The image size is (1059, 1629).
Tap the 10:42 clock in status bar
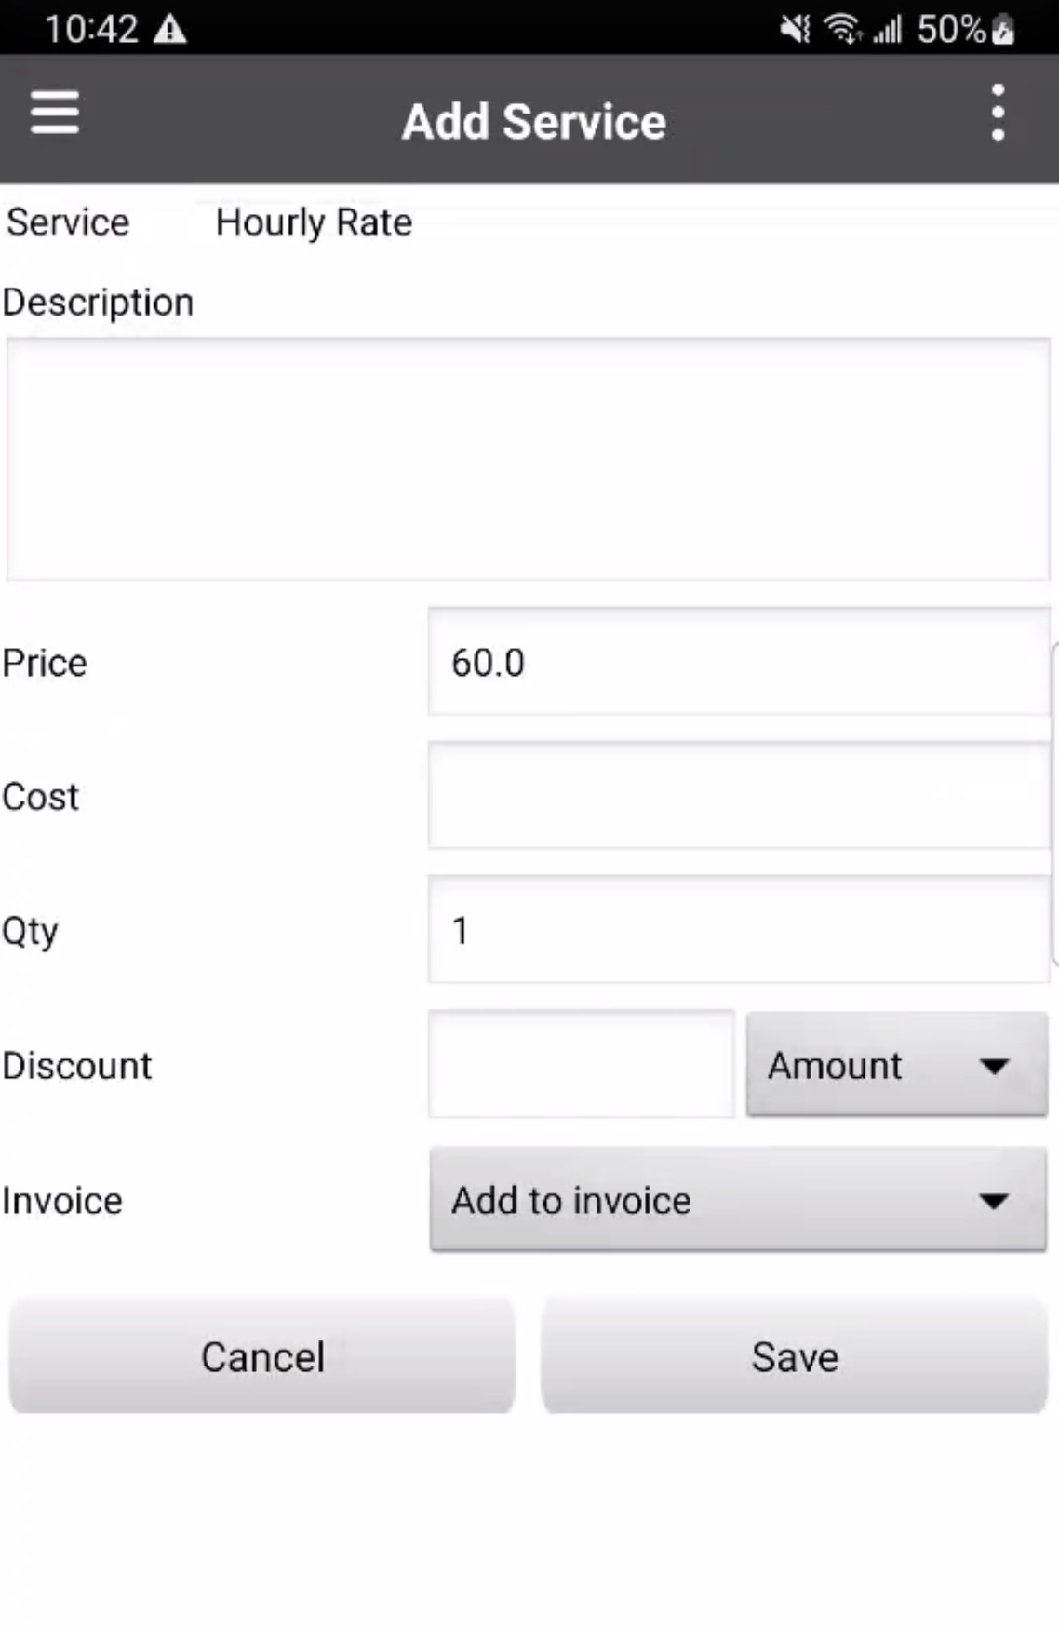tap(91, 30)
